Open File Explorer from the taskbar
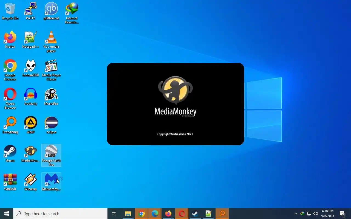The width and height of the screenshot is (351, 219). coord(128,214)
